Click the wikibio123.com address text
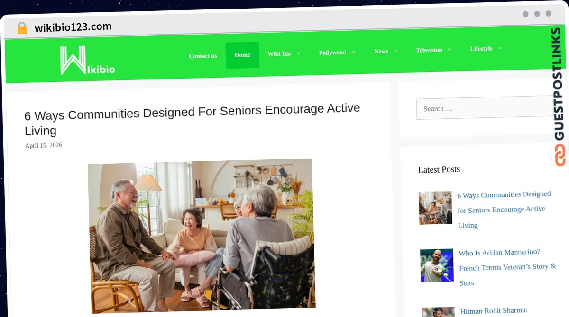569x317 pixels. [73, 27]
